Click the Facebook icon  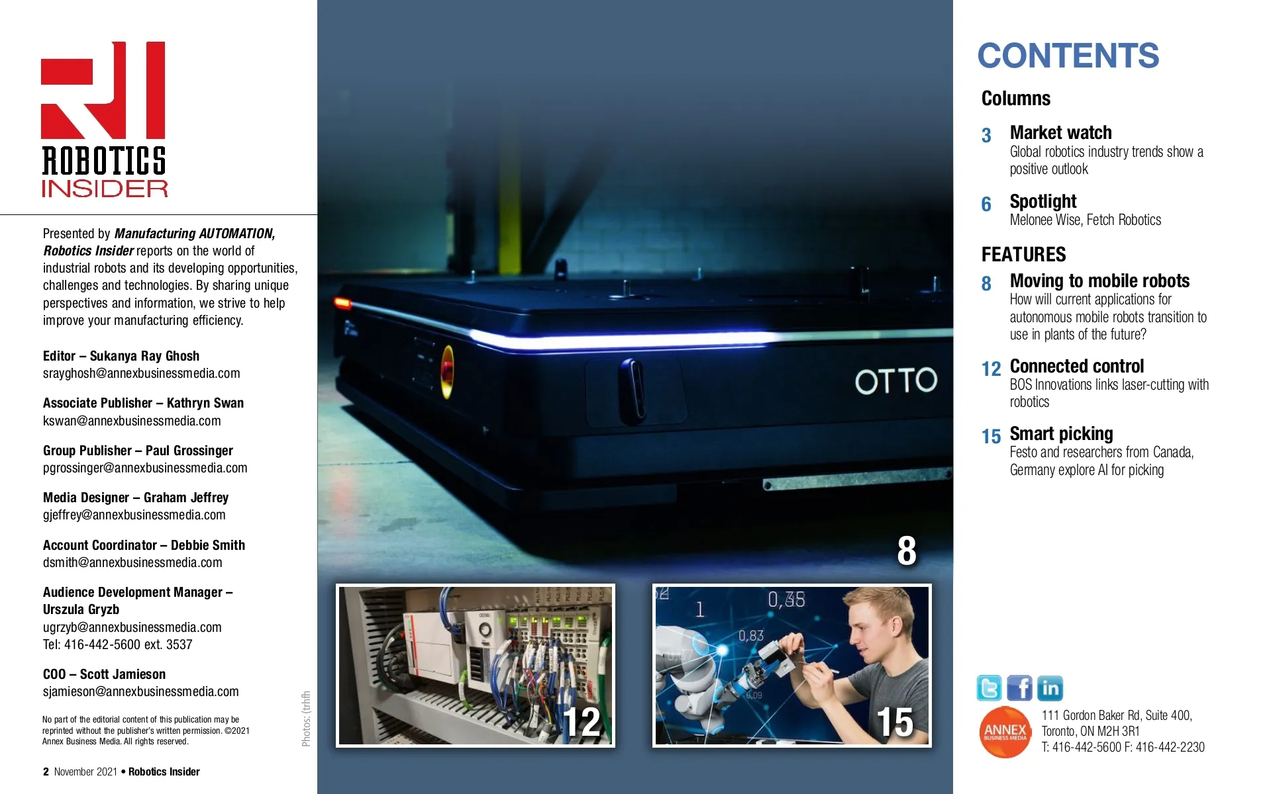coord(1019,688)
